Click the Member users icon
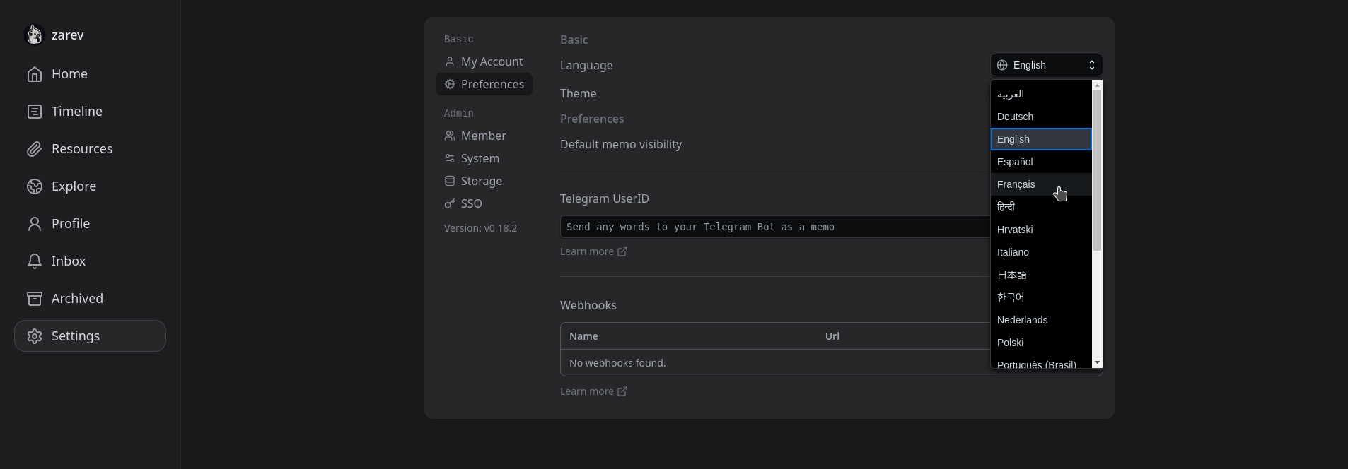The image size is (1348, 469). coord(450,136)
